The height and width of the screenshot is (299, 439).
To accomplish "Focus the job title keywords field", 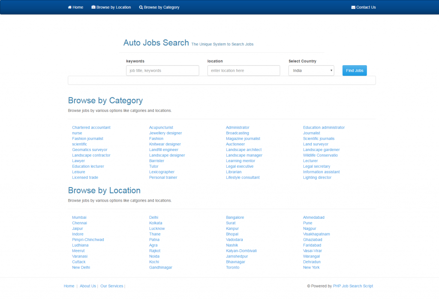I will [x=162, y=71].
